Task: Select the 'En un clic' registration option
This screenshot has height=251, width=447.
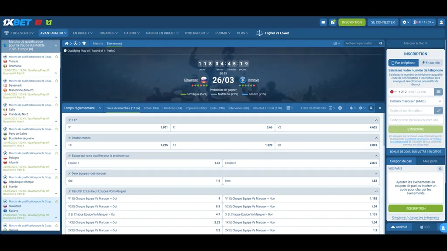Action: coord(430,63)
